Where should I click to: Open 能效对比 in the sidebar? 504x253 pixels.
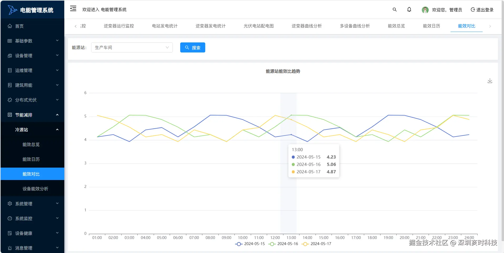(x=32, y=174)
